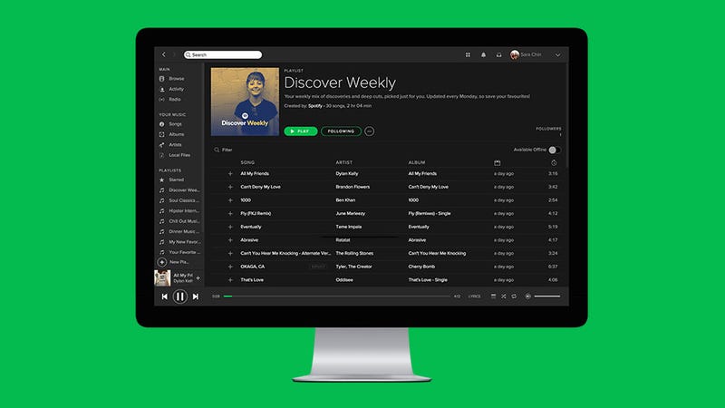Sort by the Song column header

tap(247, 163)
